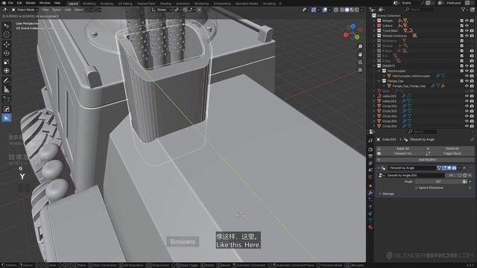Screen dimensions: 477x268
Task: Select the Transform tool
Action: (7, 71)
